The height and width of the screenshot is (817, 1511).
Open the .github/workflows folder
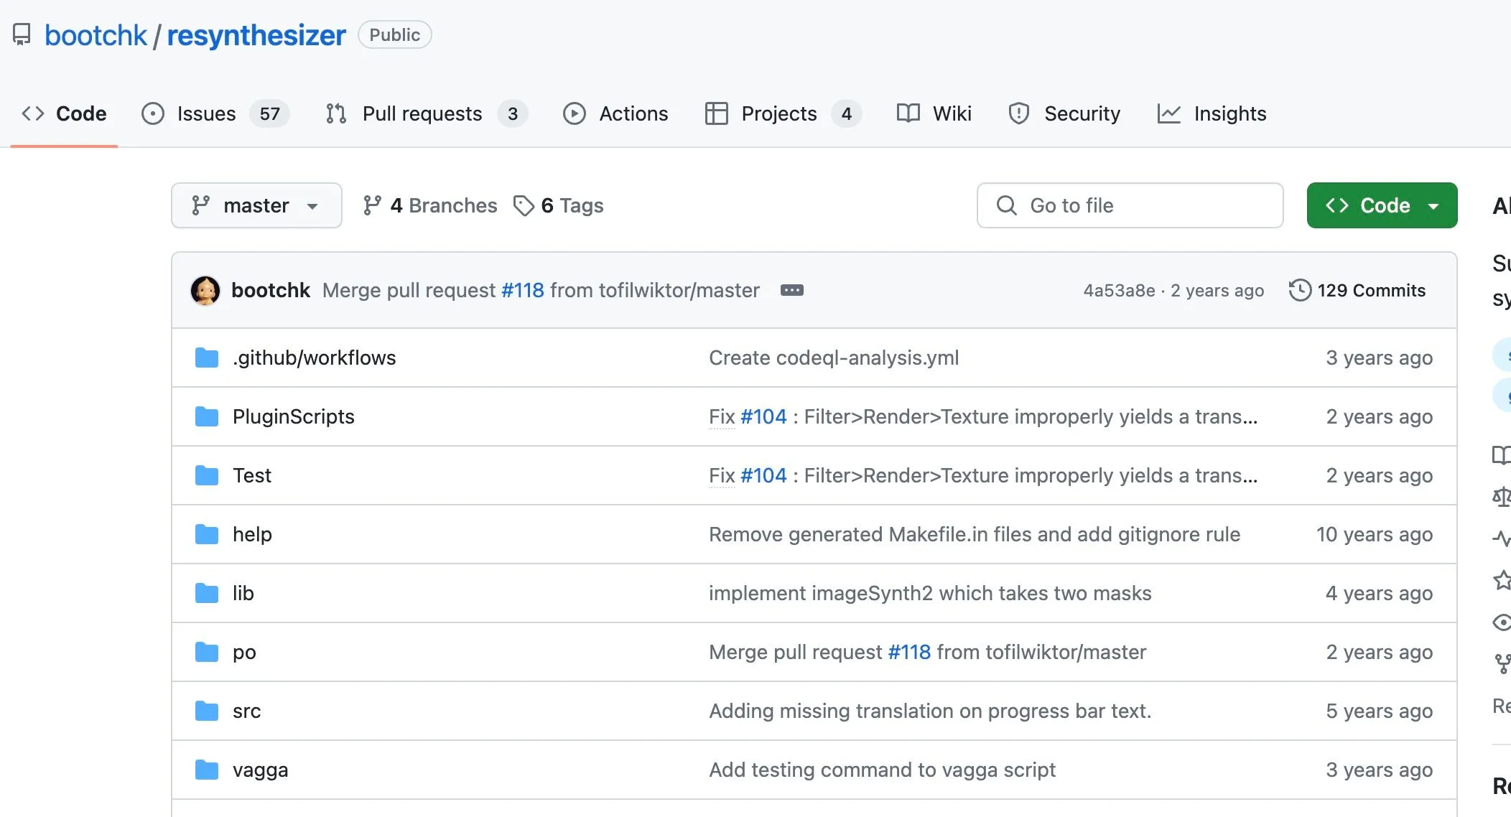pos(314,358)
